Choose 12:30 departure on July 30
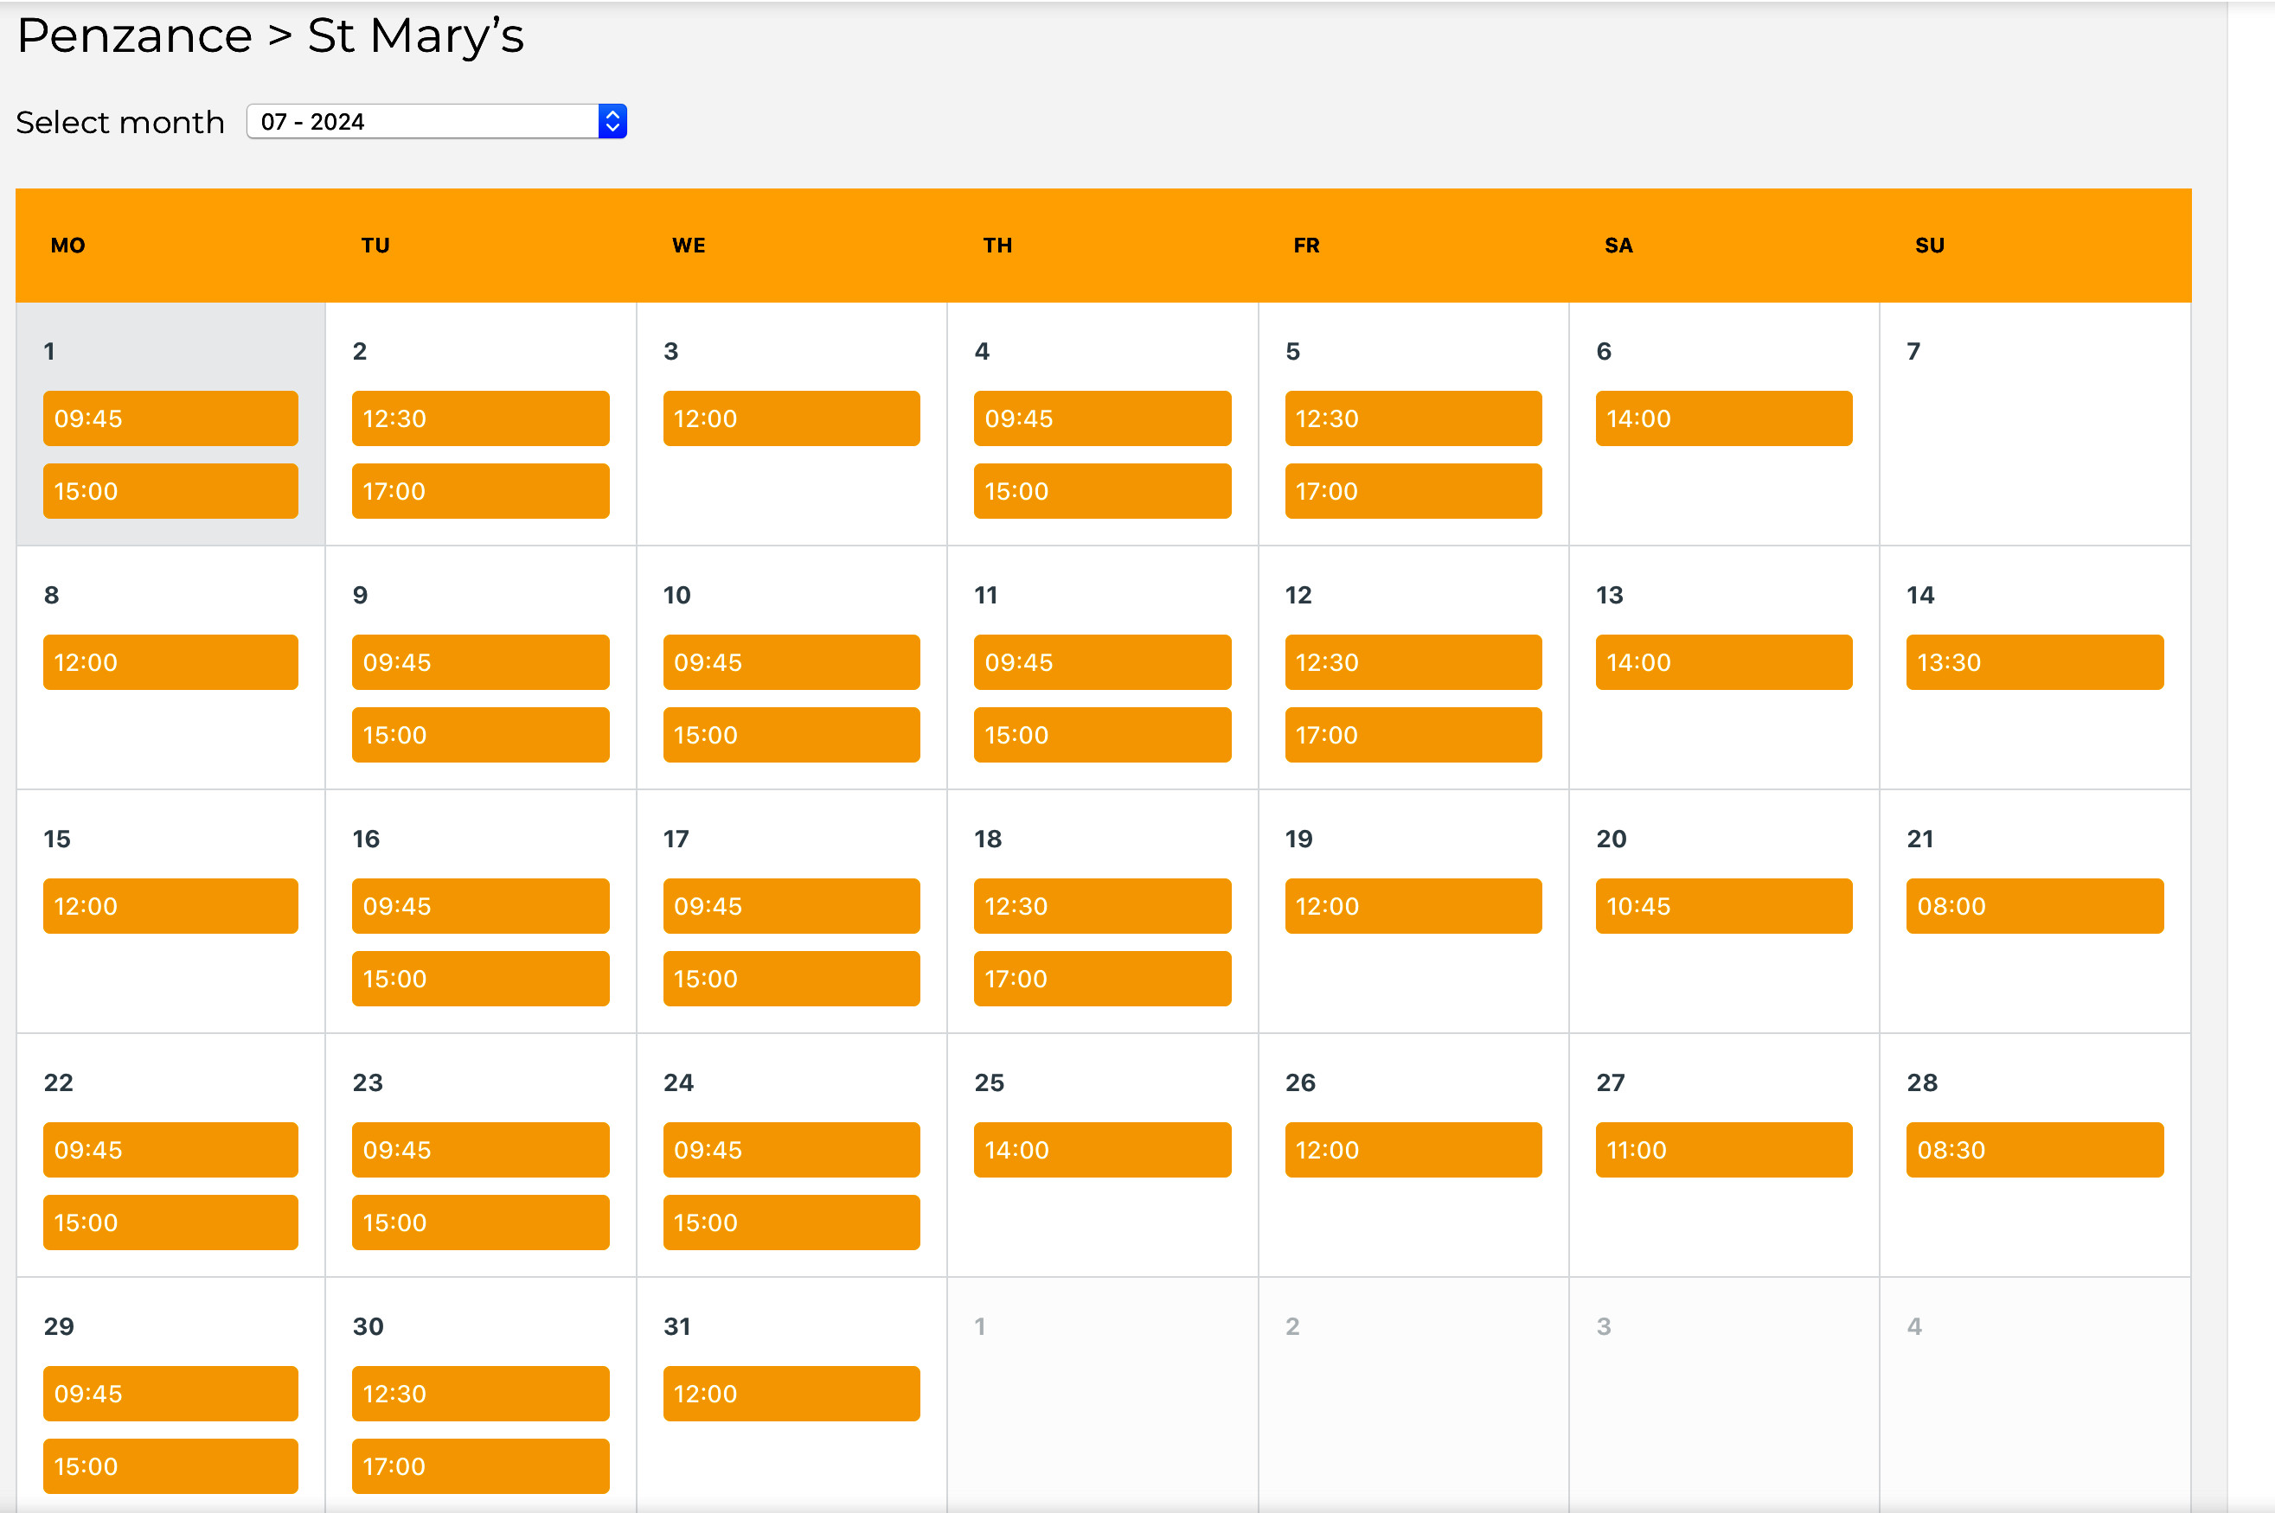2275x1513 pixels. point(480,1394)
